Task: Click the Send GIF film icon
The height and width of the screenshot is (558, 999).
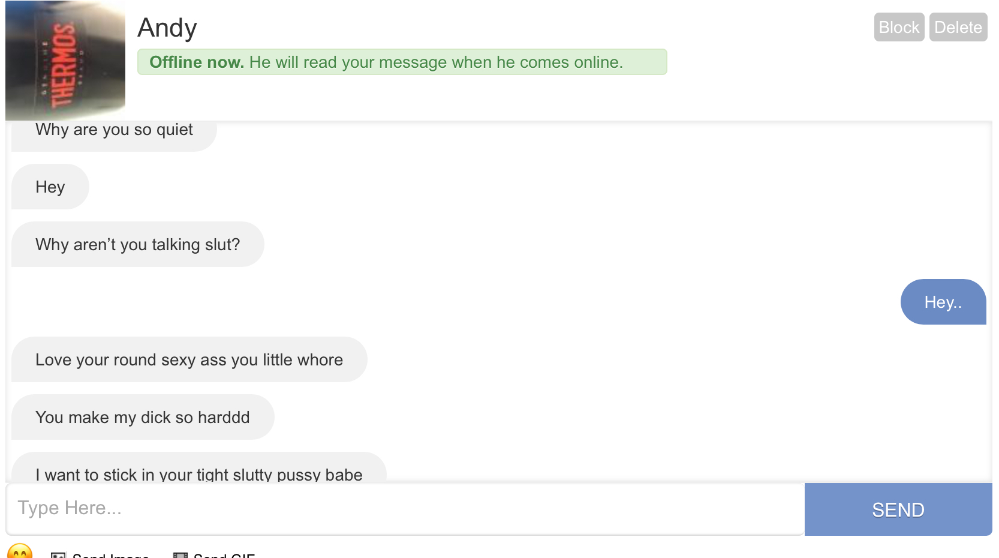Action: pos(180,555)
